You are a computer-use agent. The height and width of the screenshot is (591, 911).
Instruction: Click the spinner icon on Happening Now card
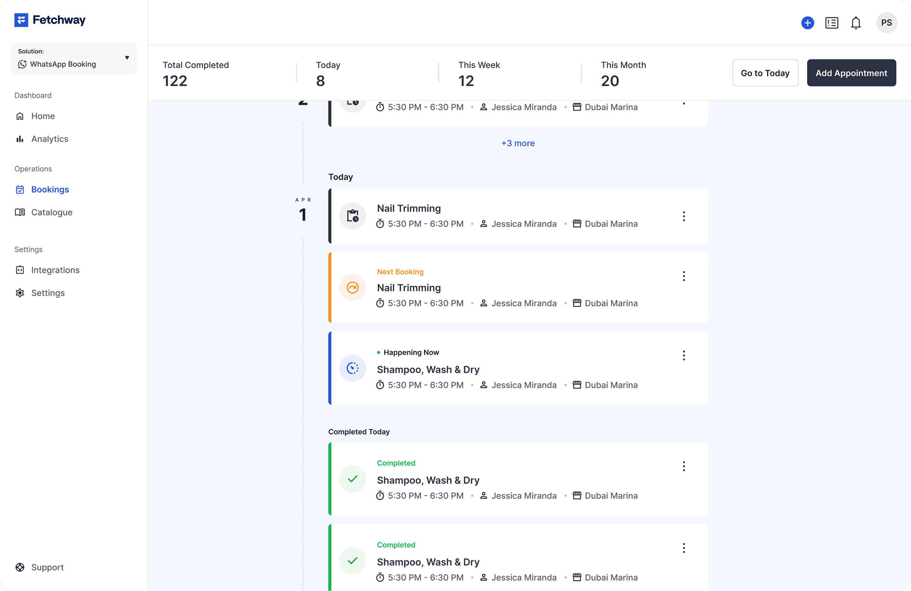[352, 368]
